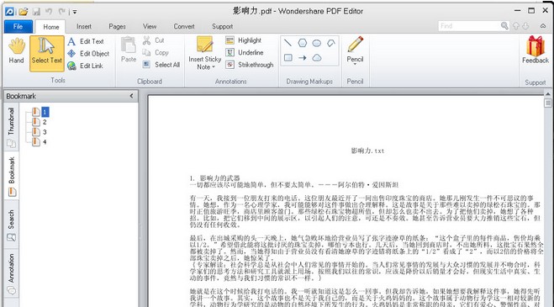Click the Undo quick-access icon

tap(49, 11)
